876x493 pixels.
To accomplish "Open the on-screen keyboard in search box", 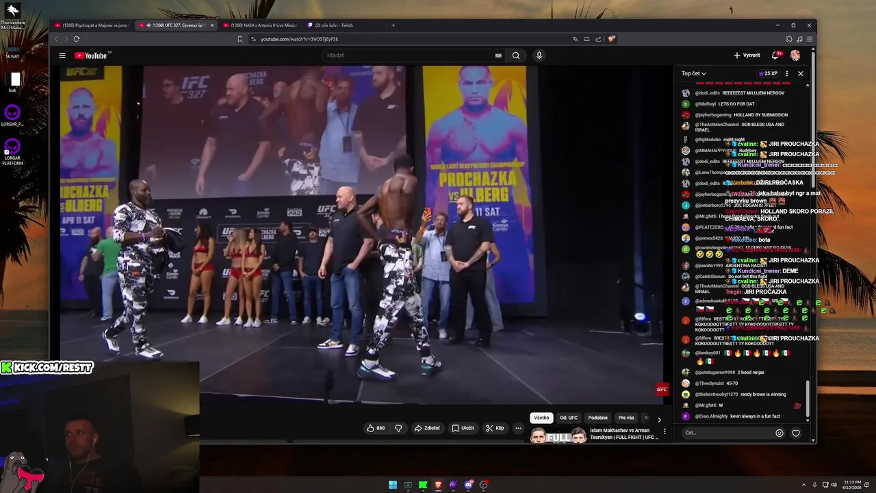I will [498, 55].
